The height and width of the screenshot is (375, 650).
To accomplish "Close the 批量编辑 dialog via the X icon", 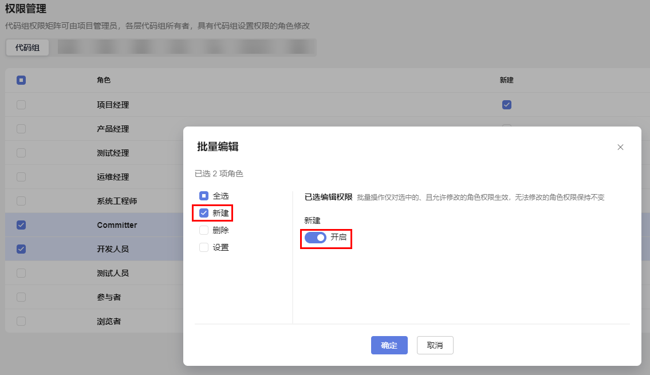I will 620,147.
